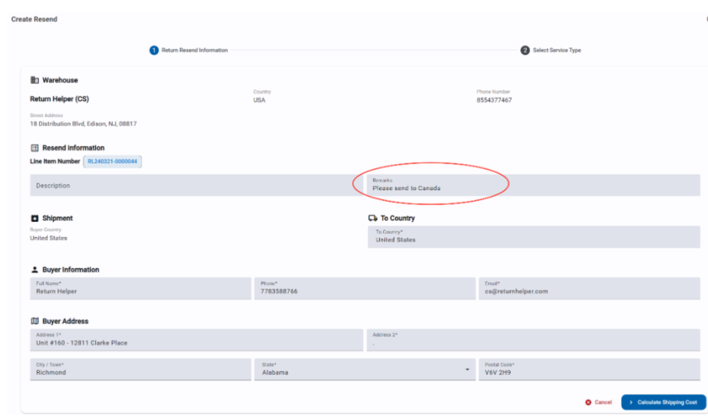Focus the Address 1 input field
This screenshot has width=708, height=417.
196,340
